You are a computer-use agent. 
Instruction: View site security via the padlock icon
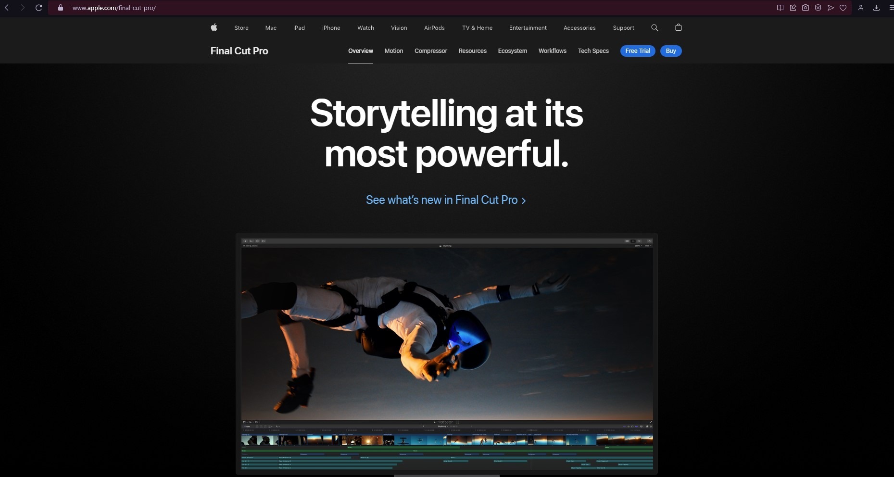pos(60,8)
